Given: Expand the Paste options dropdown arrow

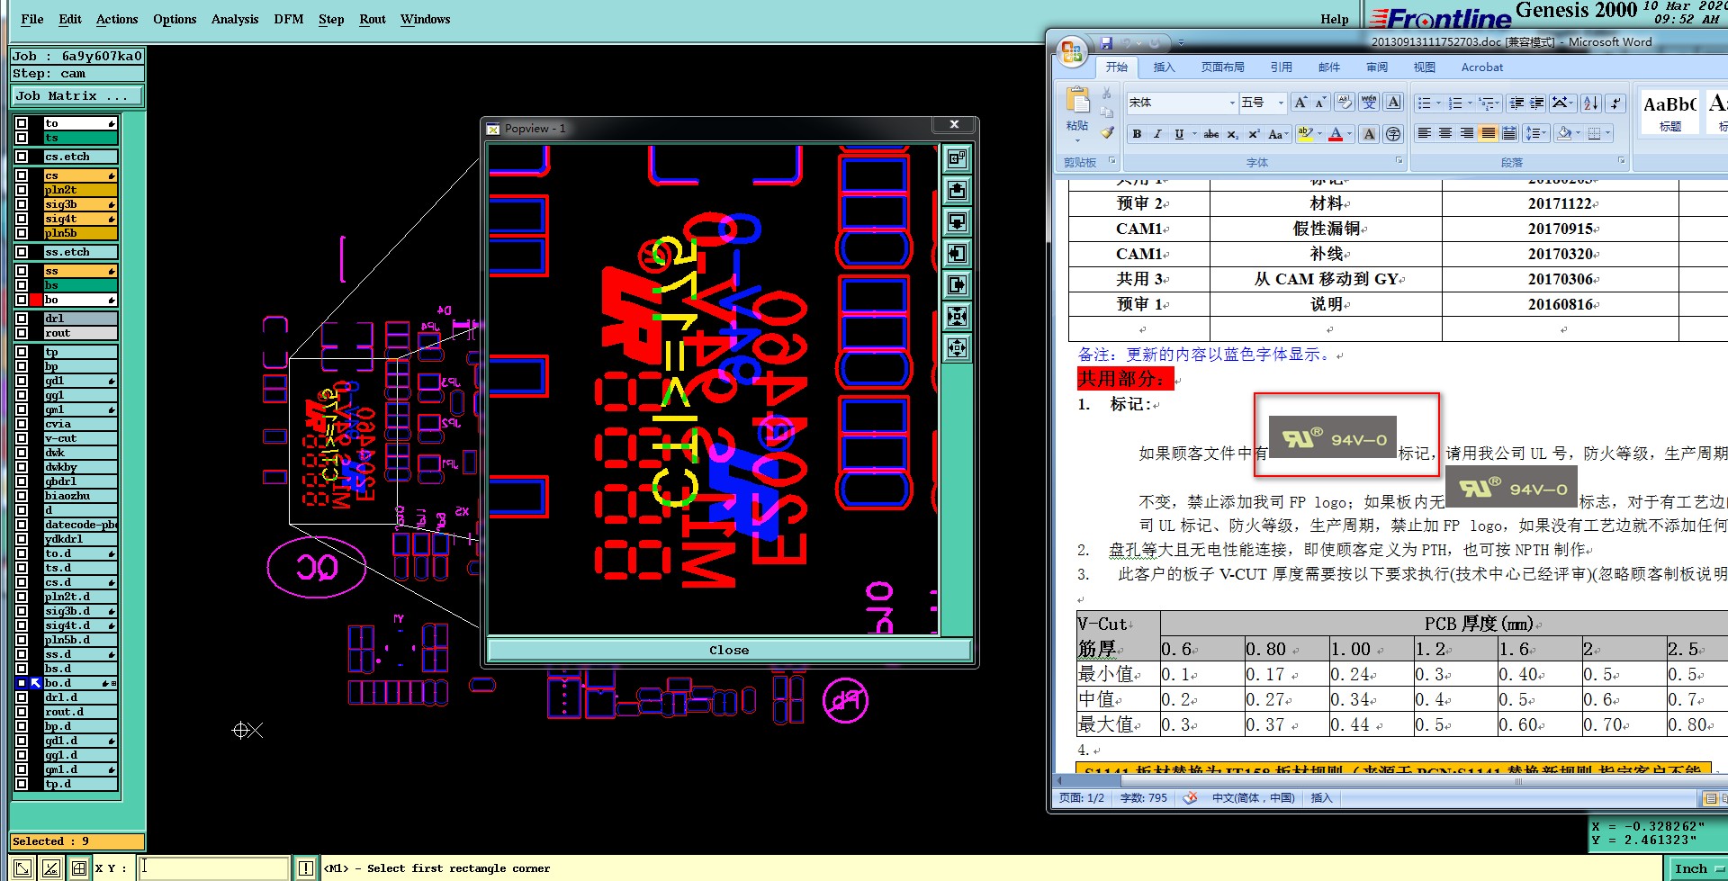Looking at the screenshot, I should [1077, 140].
